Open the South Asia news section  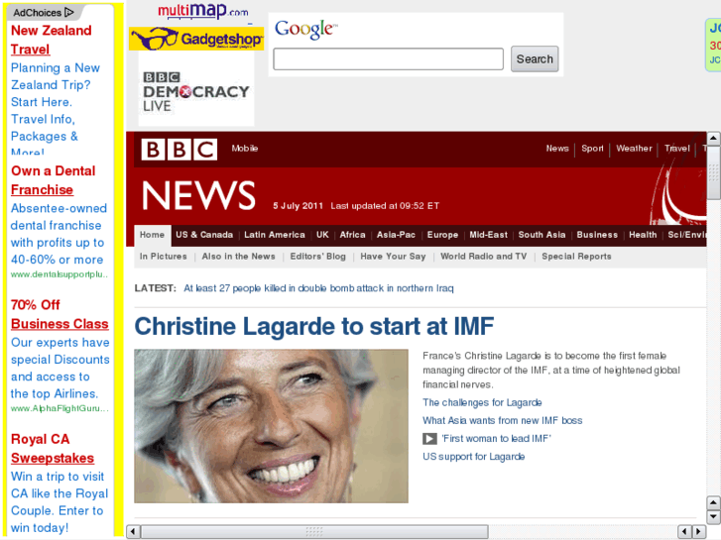click(541, 235)
